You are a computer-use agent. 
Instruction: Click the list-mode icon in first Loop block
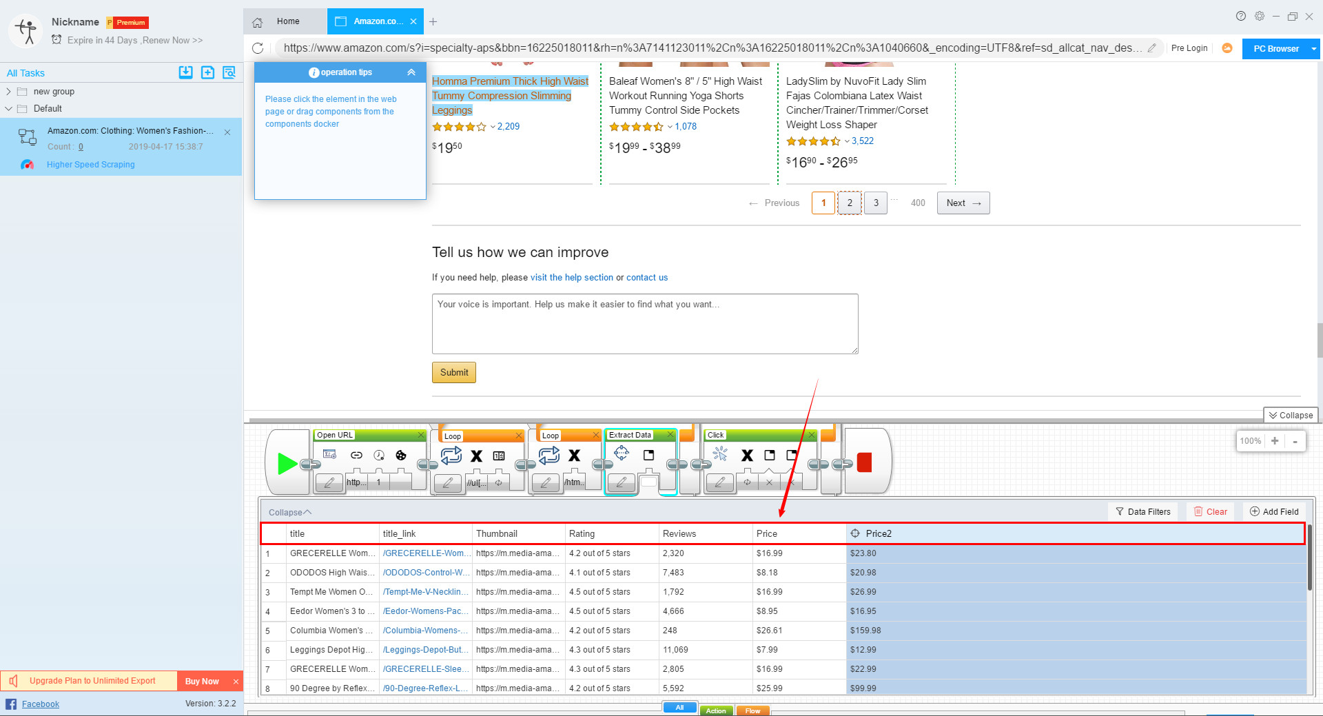(500, 456)
